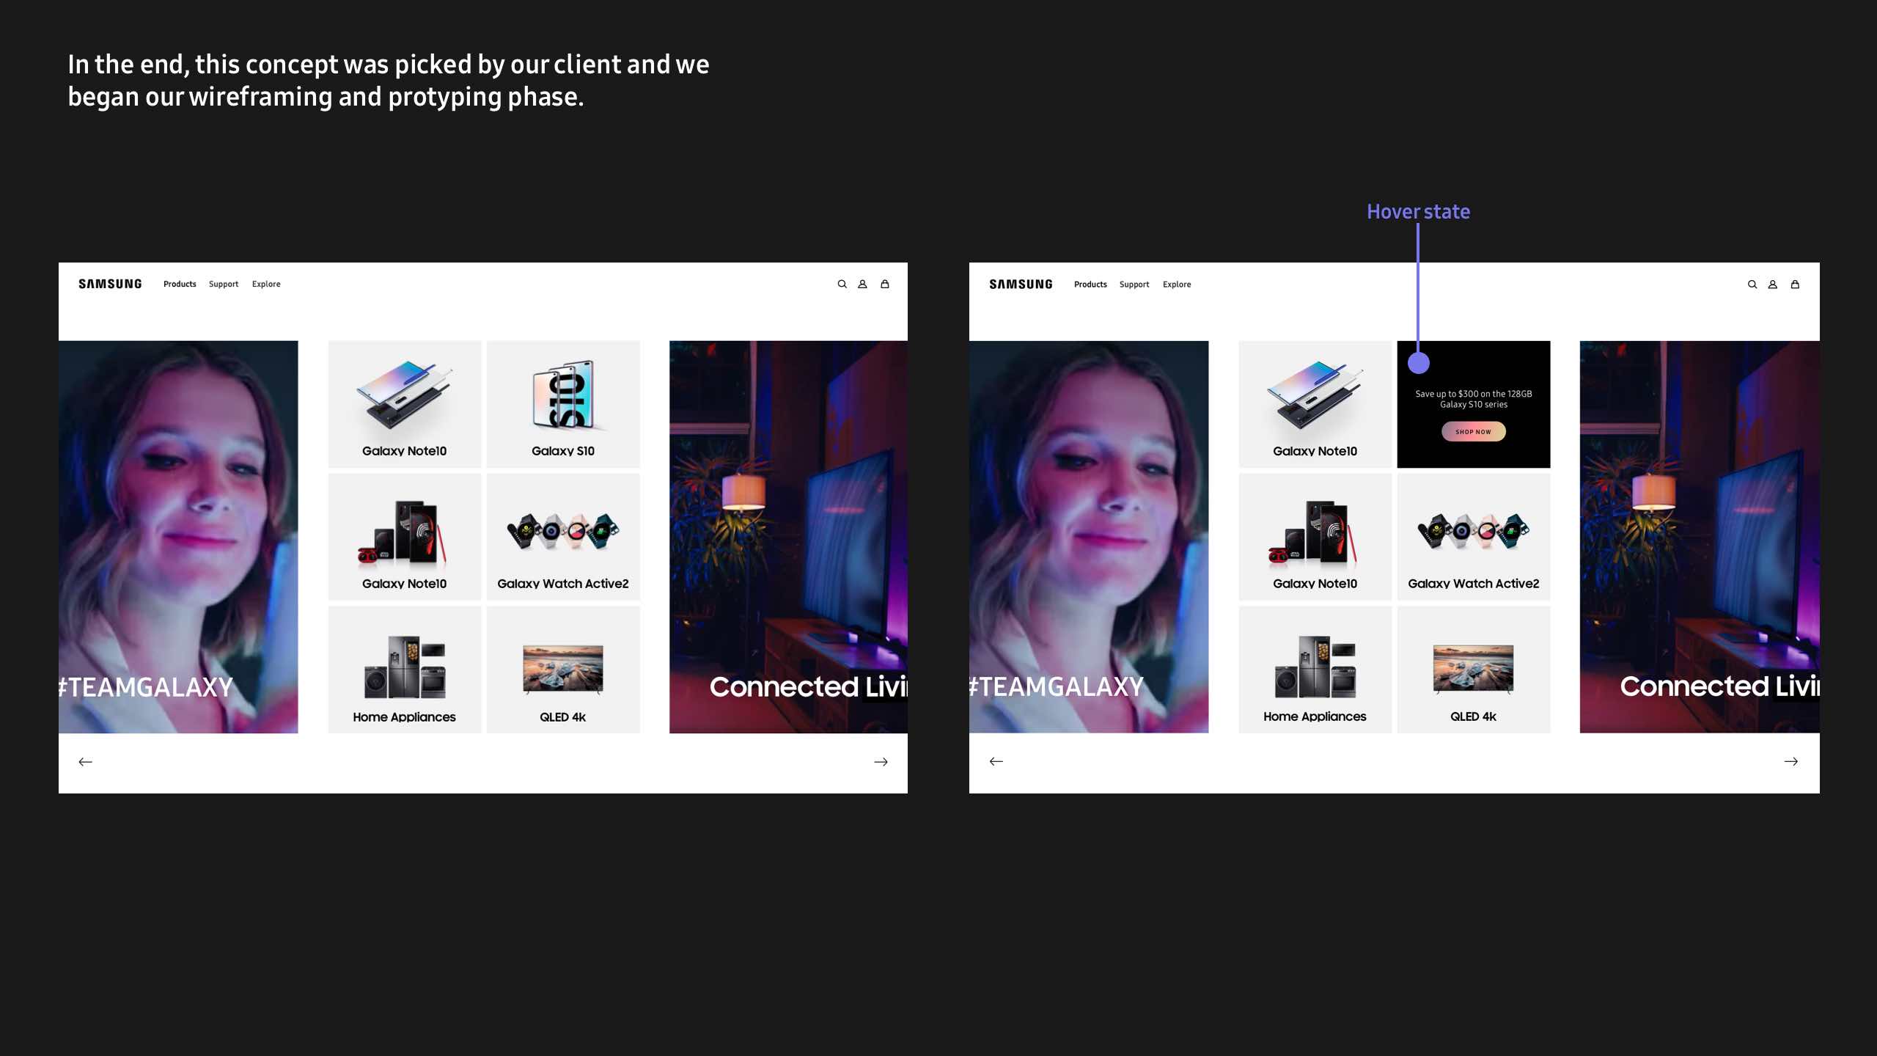Click #TEAMGALAXY banner in left mockup
This screenshot has height=1056, width=1877.
pos(178,537)
